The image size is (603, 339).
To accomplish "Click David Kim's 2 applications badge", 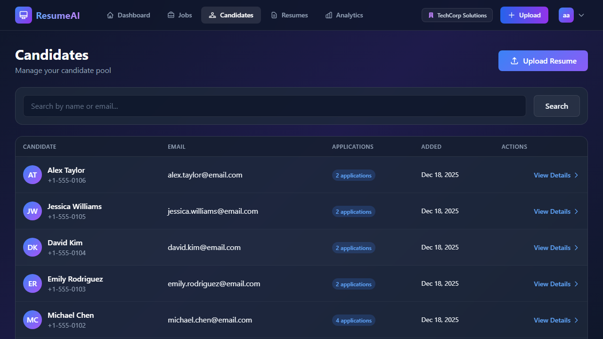I will 354,247.
